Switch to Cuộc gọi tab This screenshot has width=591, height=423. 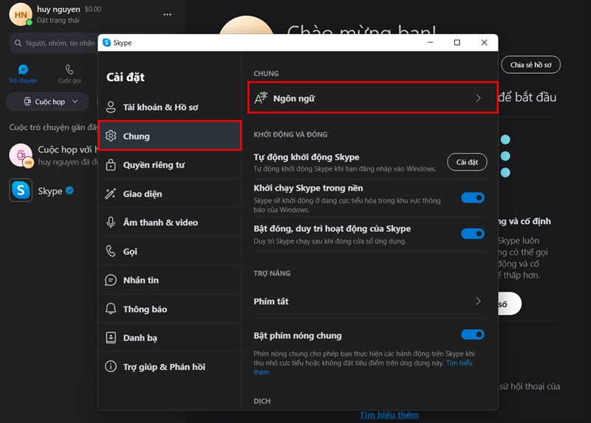coord(69,74)
